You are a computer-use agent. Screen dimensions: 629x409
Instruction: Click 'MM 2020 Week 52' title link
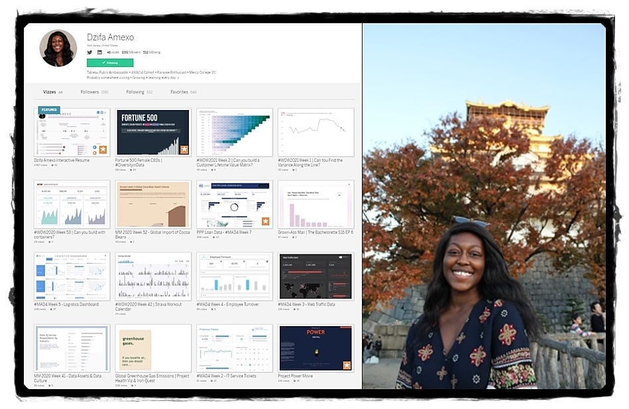(x=152, y=235)
